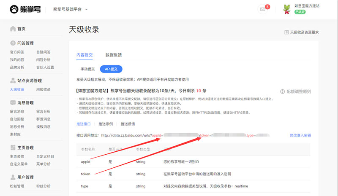The height and width of the screenshot is (196, 338).
Task: Open the message envelope notifications icon
Action: [262, 9]
